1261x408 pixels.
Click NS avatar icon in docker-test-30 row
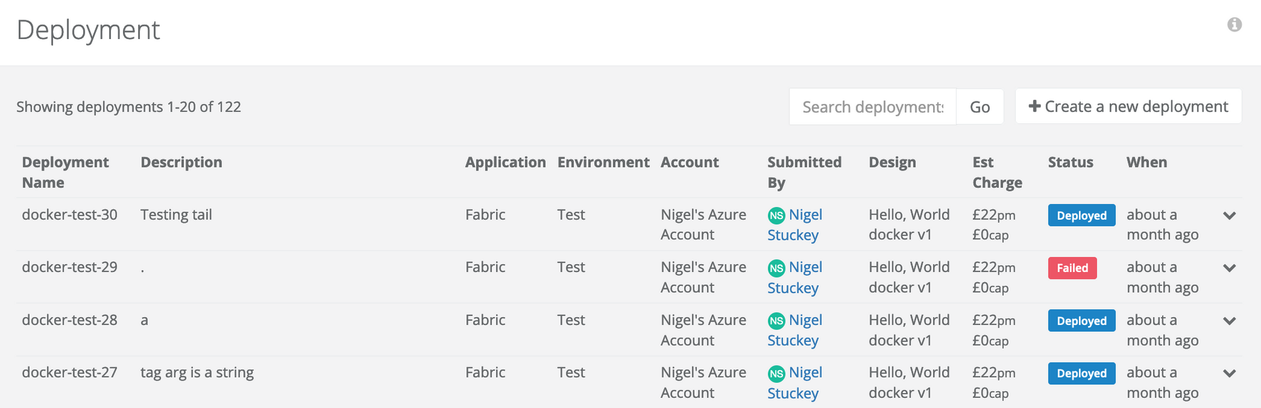(776, 216)
